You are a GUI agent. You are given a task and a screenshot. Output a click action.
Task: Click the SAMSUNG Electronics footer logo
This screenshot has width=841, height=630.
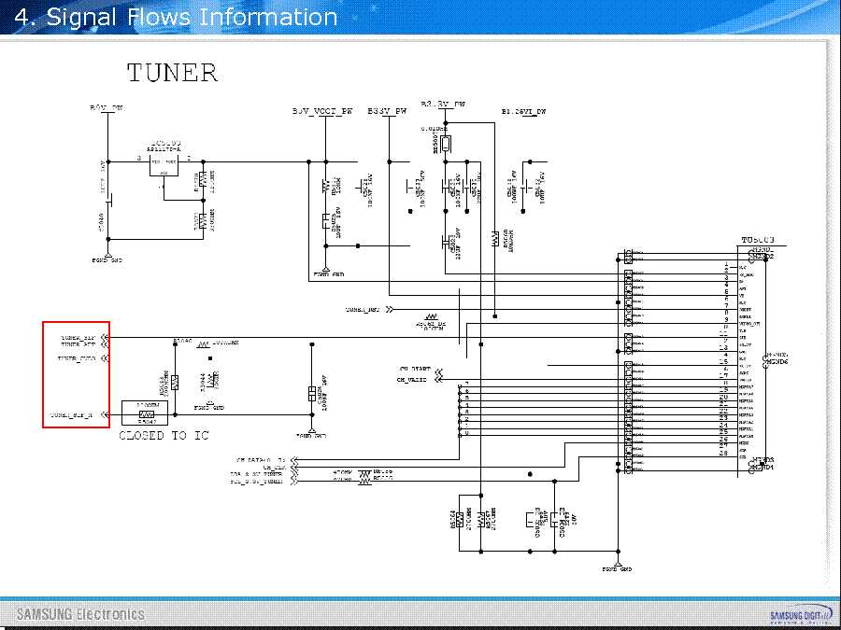tap(80, 614)
